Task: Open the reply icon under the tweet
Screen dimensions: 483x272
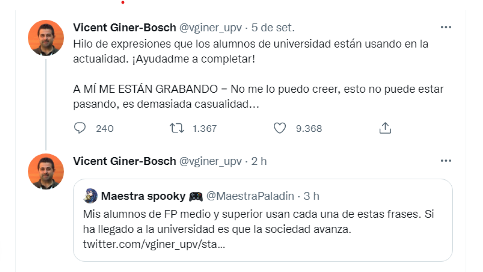Action: pyautogui.click(x=80, y=128)
